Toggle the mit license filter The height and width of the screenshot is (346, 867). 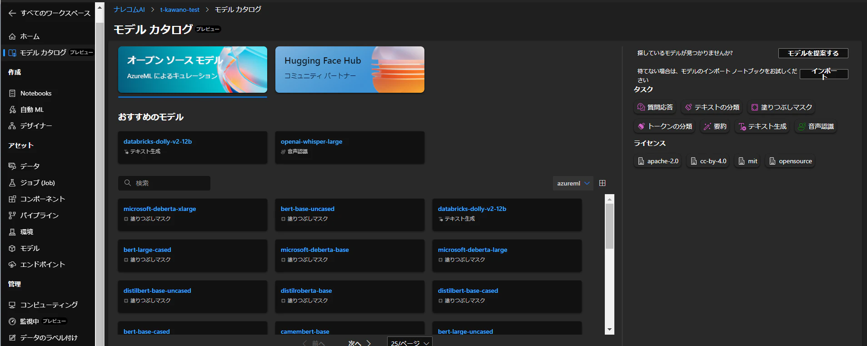[x=747, y=161]
